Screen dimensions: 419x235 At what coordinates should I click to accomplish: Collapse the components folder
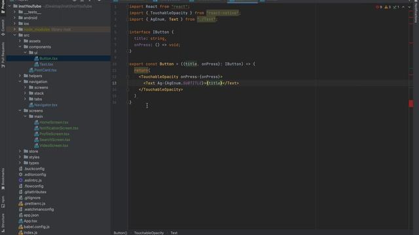pyautogui.click(x=20, y=47)
